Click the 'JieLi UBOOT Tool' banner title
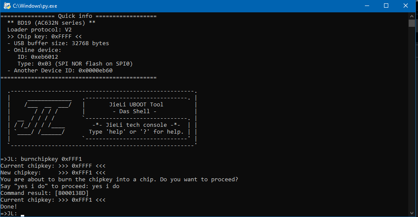 136,105
